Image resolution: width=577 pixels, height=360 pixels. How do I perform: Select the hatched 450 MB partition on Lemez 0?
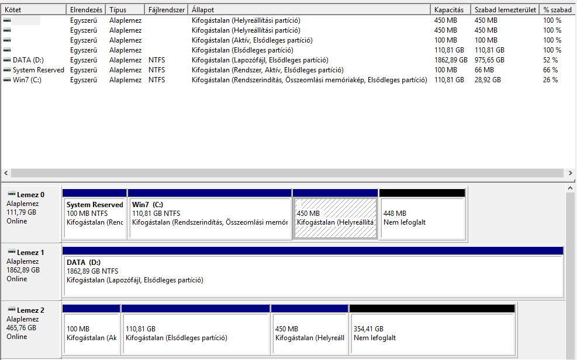335,215
